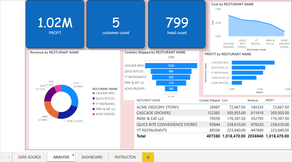Select ACME GROCERY STORES table row
Image resolution: width=292 pixels, height=162 pixels.
coord(213,107)
